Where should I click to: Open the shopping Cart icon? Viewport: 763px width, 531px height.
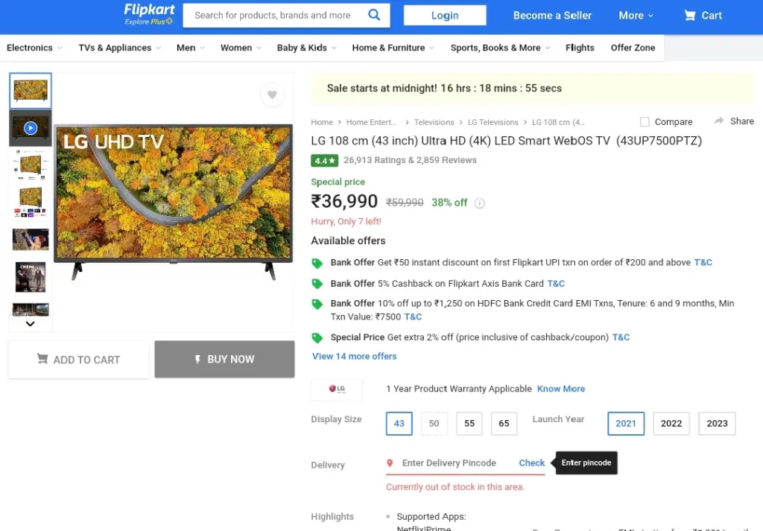click(690, 15)
